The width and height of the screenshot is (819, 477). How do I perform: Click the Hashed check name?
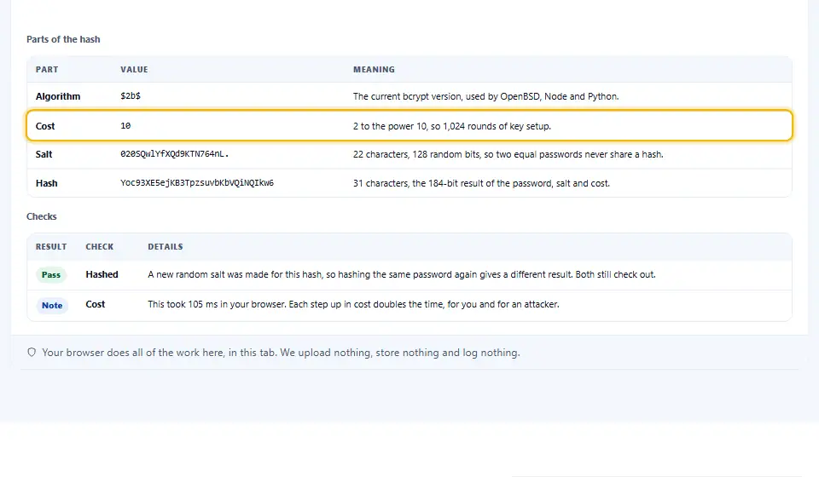point(102,274)
